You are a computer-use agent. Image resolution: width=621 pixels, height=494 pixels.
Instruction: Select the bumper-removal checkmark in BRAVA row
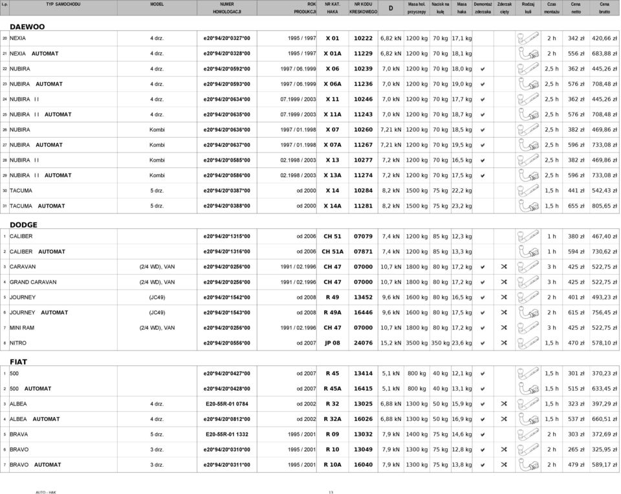pos(483,435)
